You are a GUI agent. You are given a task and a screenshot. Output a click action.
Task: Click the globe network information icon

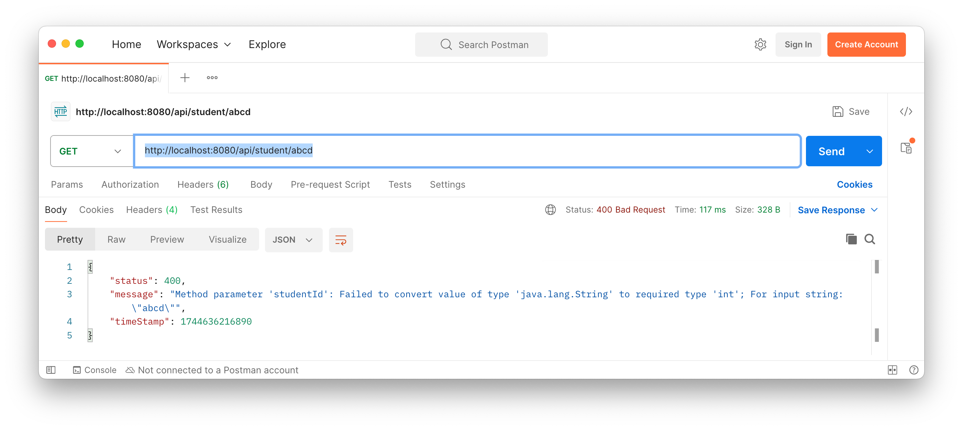[x=550, y=209]
